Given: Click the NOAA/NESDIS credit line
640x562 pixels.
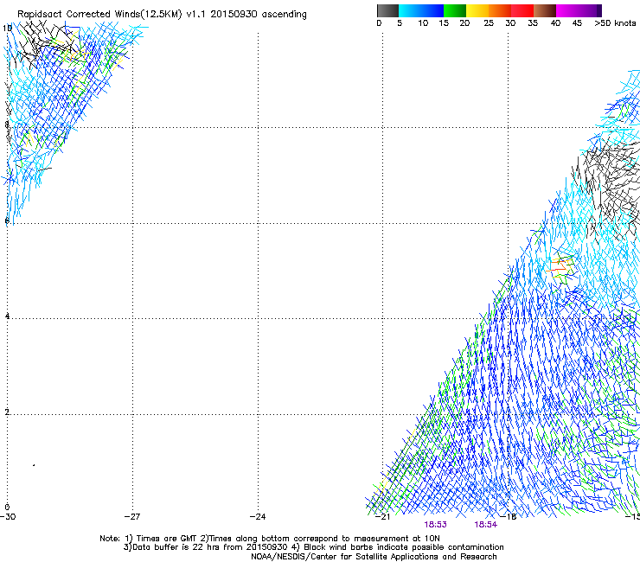Looking at the screenshot, I should coord(374,557).
